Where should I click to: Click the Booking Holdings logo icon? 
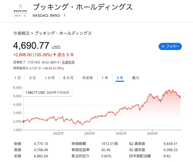tap(20, 10)
